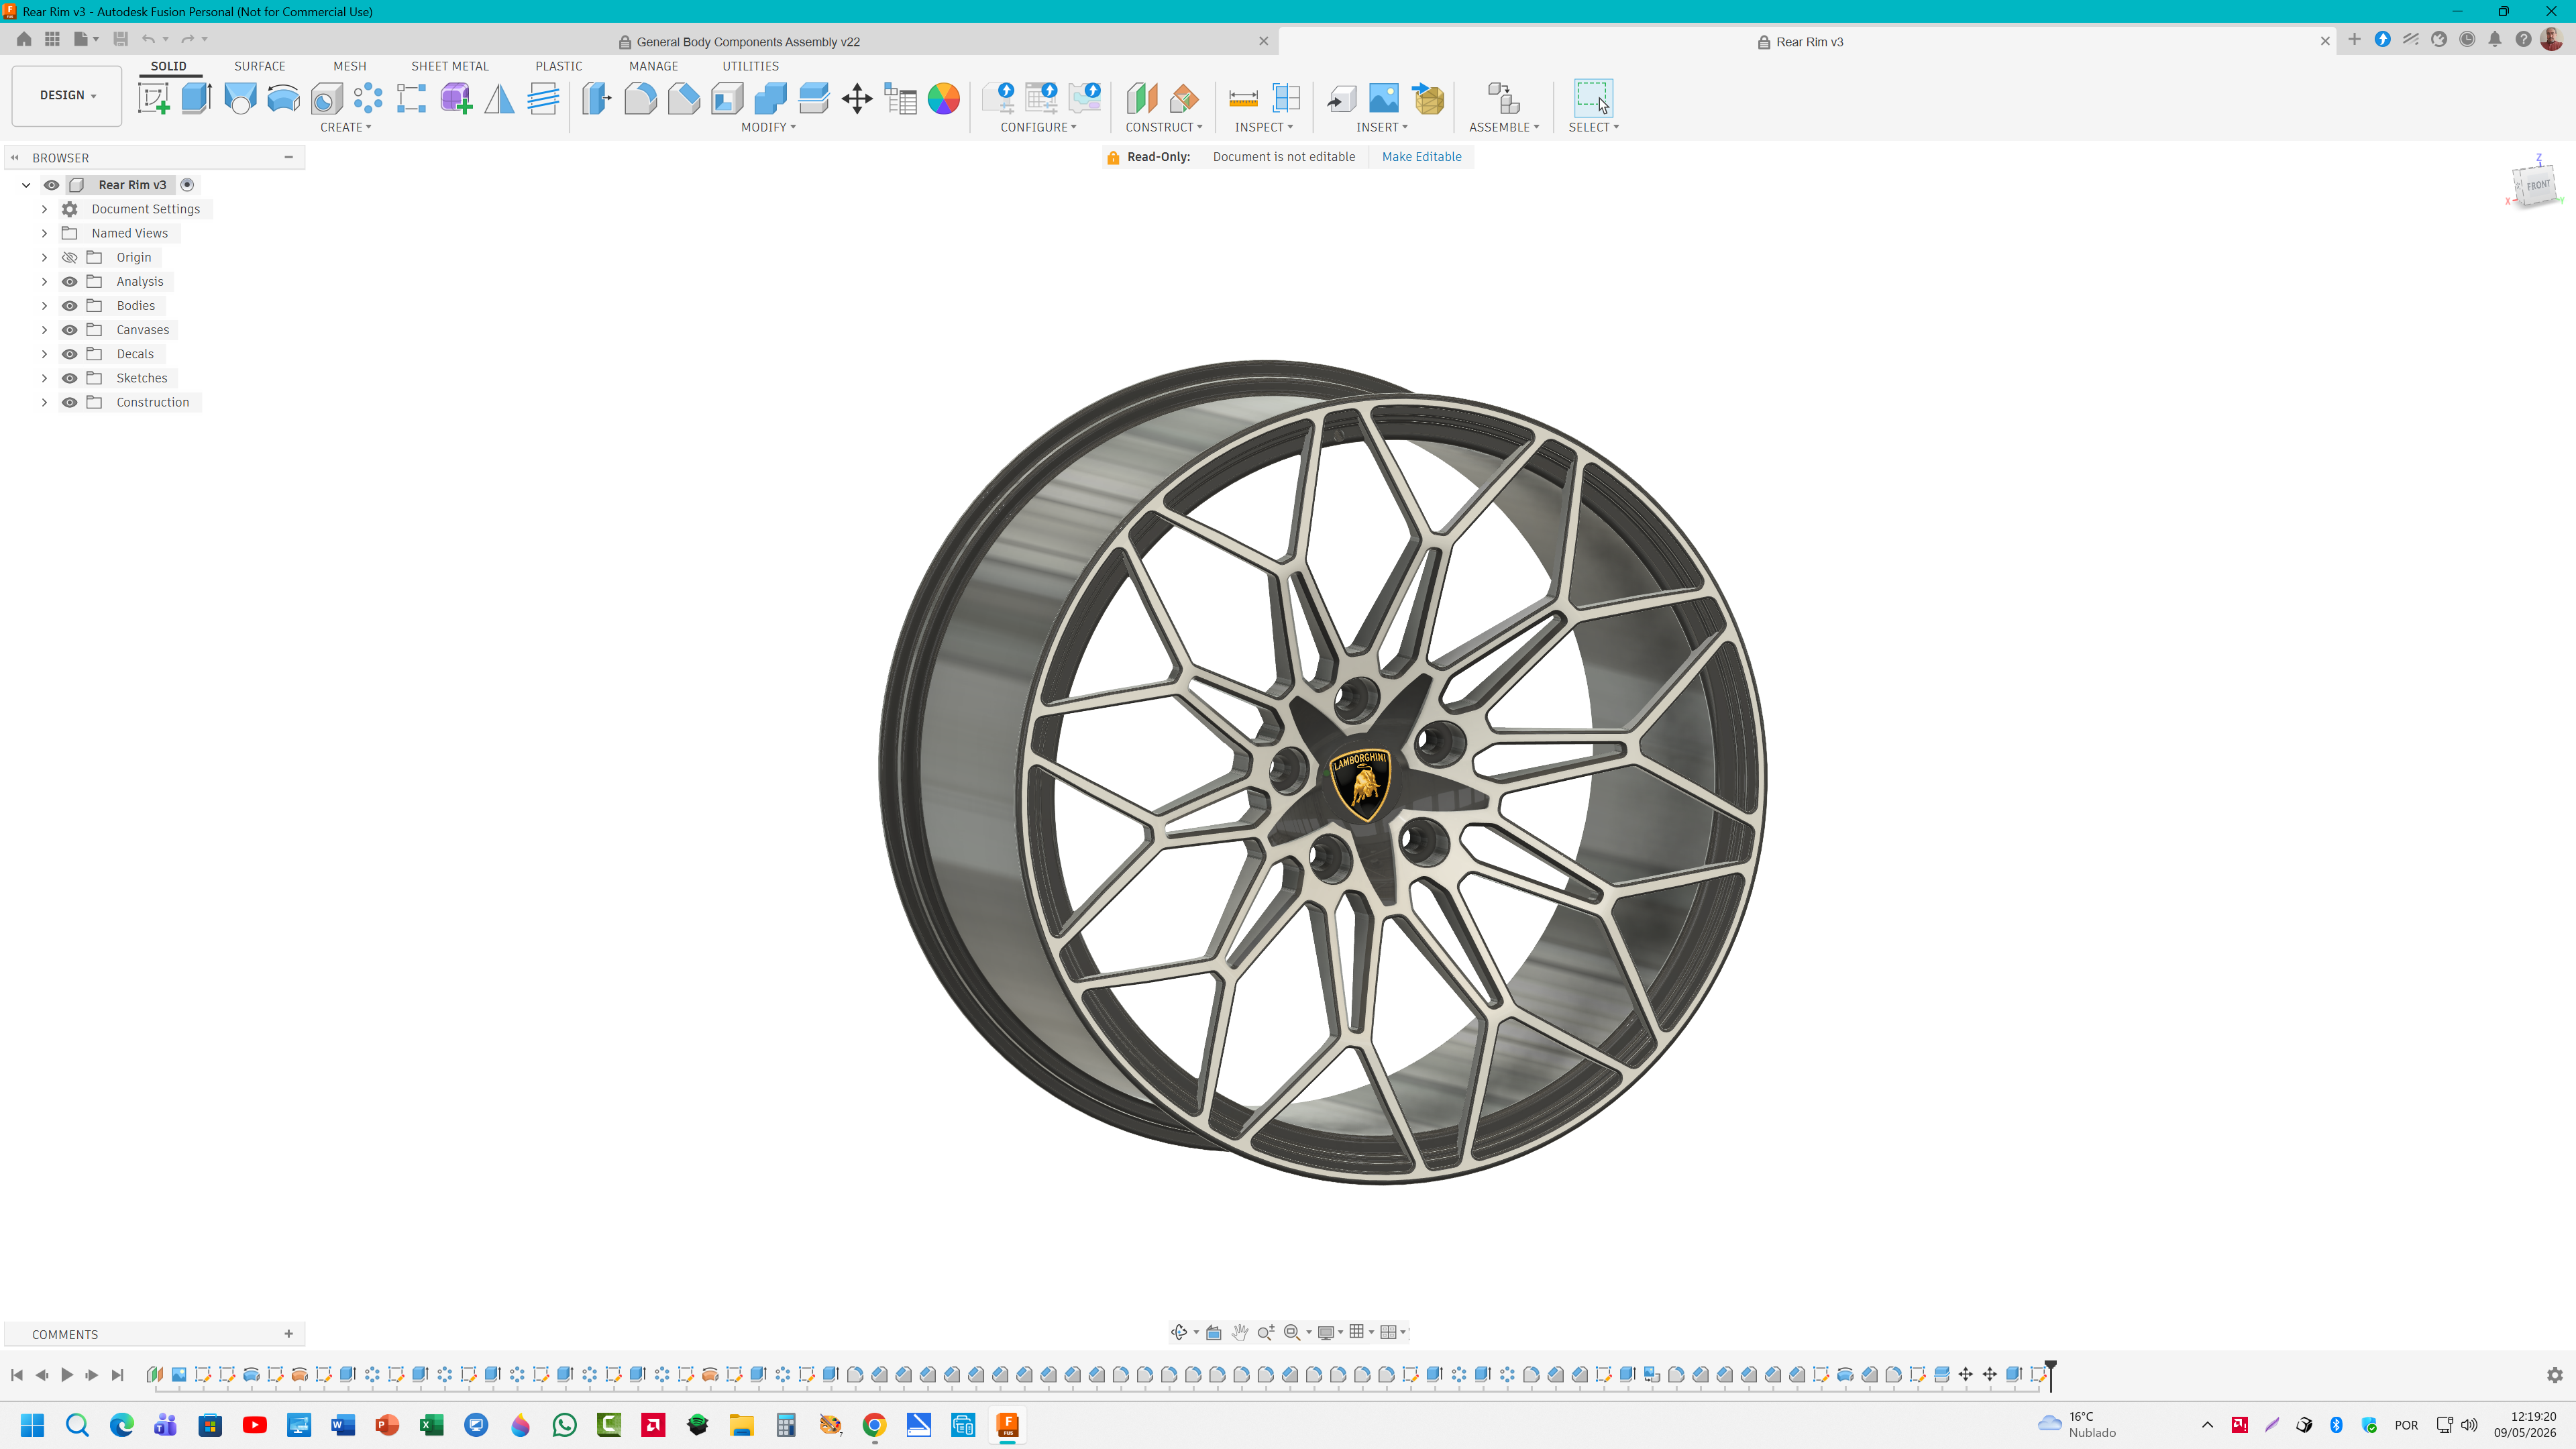Open the CREATE dropdown menu
Screen dimensions: 2576x1449
click(346, 127)
